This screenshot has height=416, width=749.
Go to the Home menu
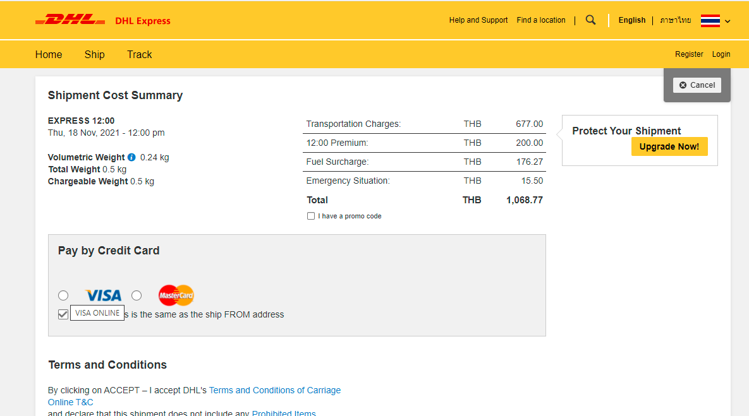(x=49, y=54)
